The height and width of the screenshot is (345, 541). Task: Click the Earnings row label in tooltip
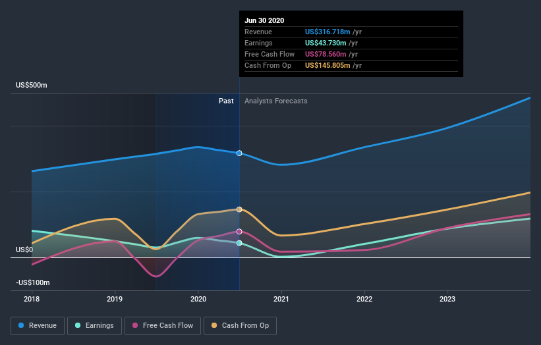pyautogui.click(x=258, y=43)
